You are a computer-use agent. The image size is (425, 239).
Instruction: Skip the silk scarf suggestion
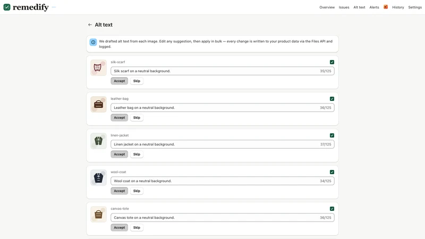[137, 81]
